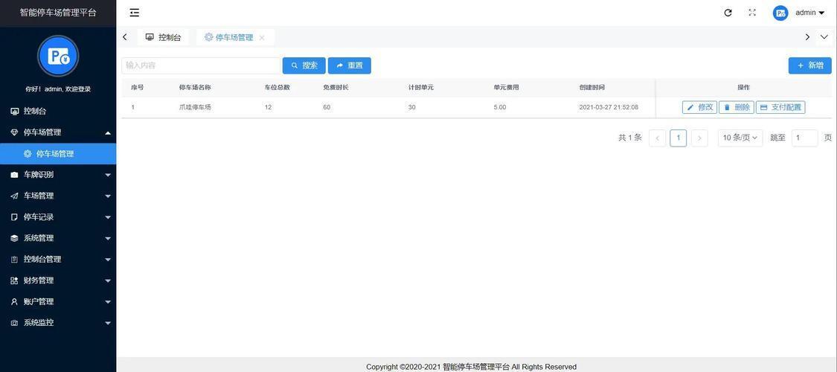Click the 智能停车场管理平台 title in sidebar

[58, 13]
